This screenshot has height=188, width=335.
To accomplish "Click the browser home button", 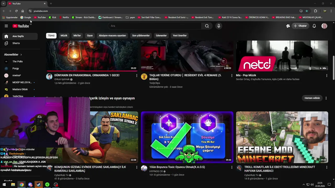I will pyautogui.click(x=23, y=11).
